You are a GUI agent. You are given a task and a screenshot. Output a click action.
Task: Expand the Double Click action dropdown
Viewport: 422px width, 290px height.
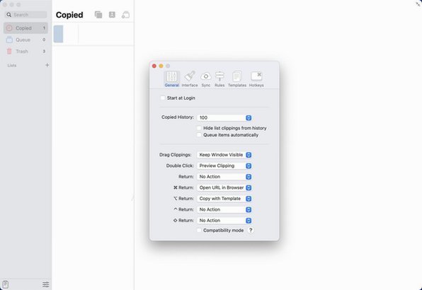224,166
